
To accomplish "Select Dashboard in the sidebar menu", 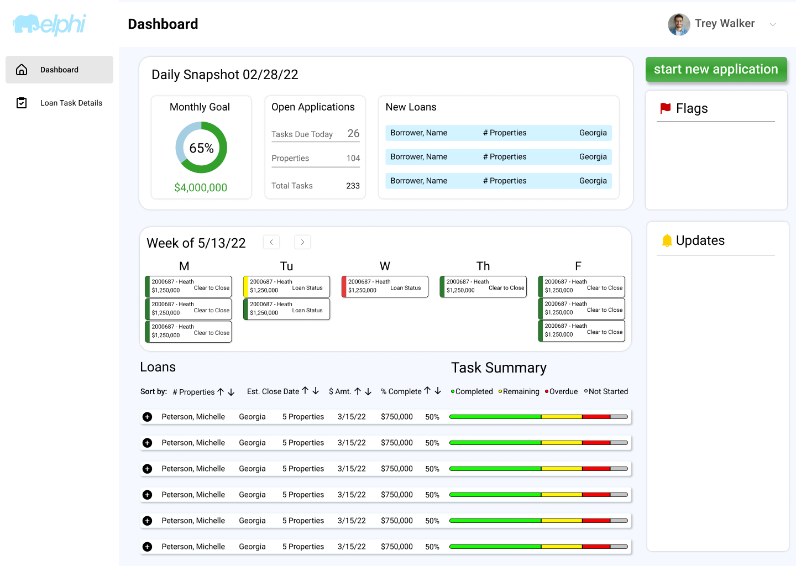I will coord(59,70).
